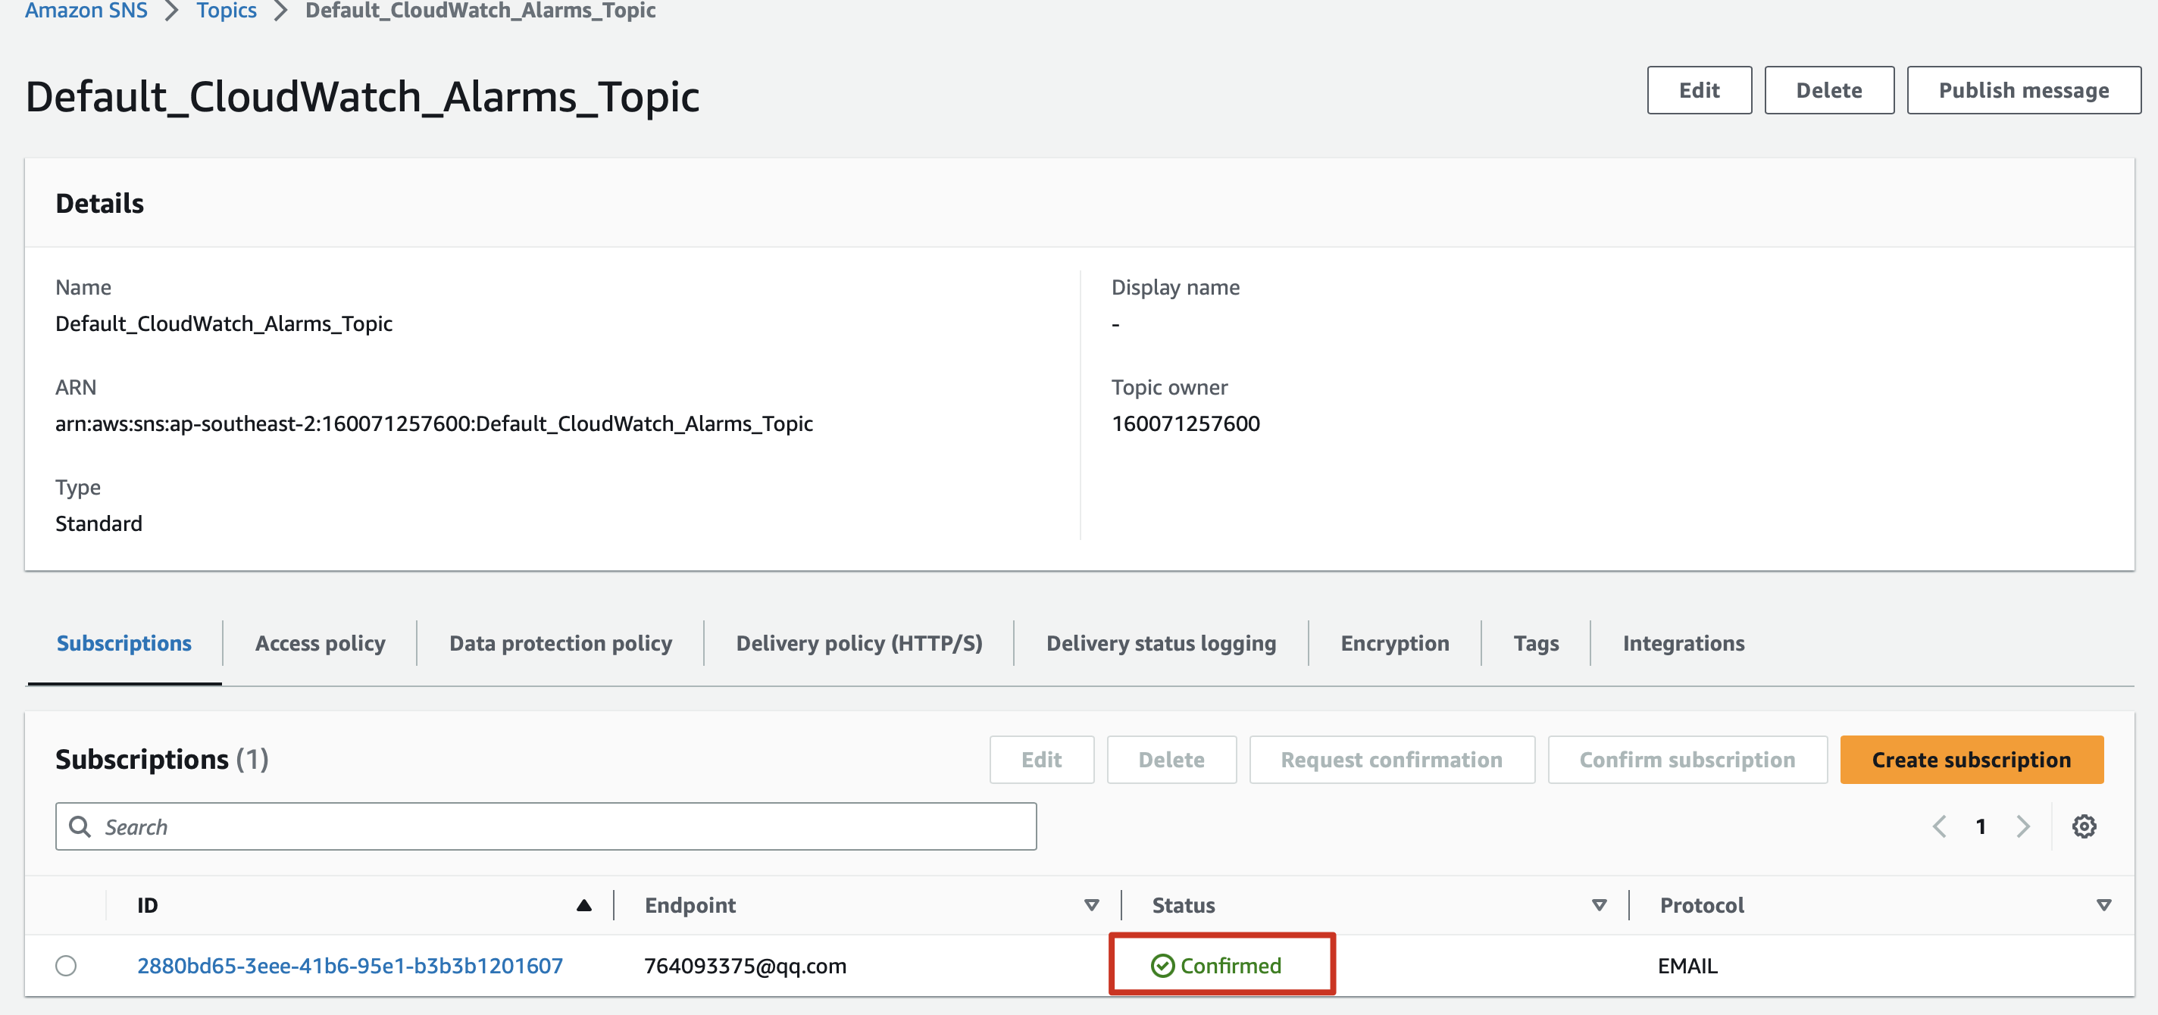Image resolution: width=2158 pixels, height=1015 pixels.
Task: Open the Data protection policy tab
Action: pyautogui.click(x=561, y=643)
